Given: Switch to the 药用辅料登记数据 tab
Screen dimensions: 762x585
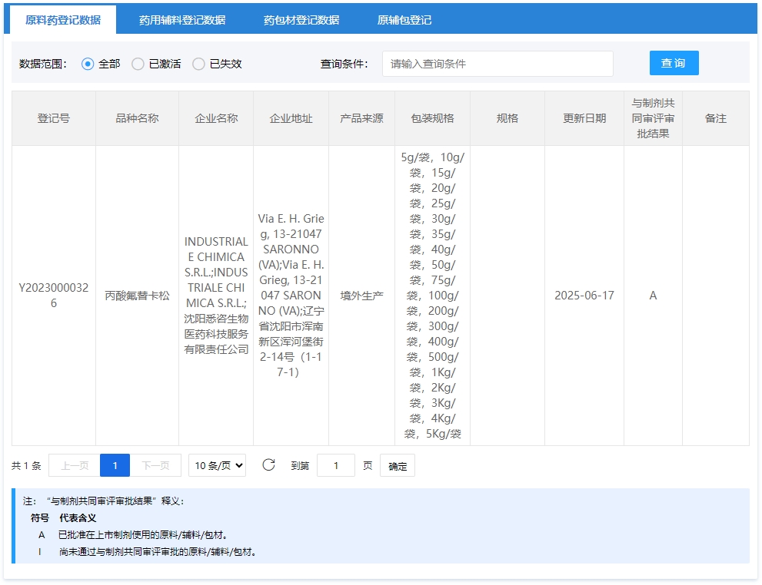Looking at the screenshot, I should pos(182,20).
